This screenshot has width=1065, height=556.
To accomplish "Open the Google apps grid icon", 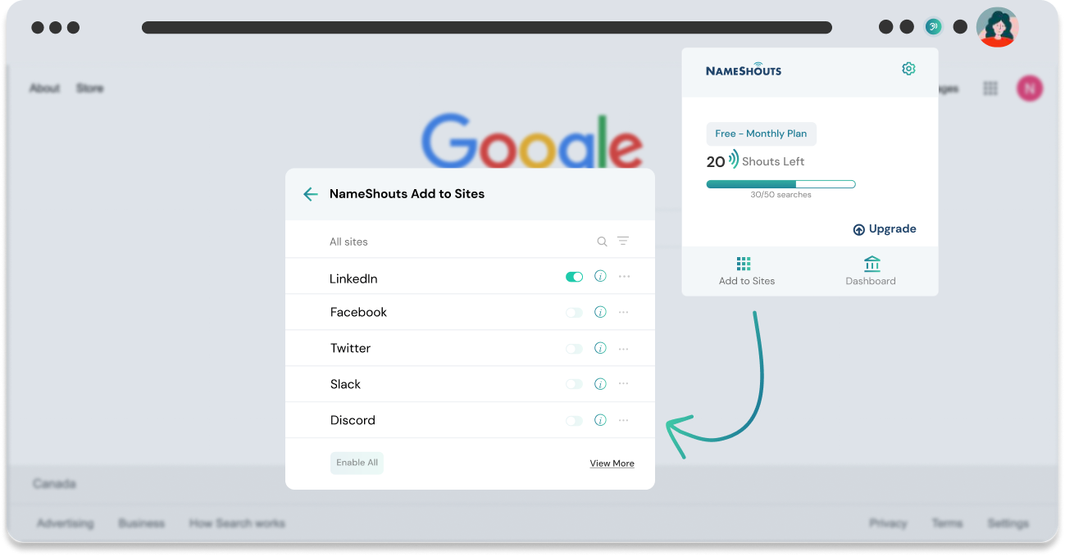I will pos(990,88).
